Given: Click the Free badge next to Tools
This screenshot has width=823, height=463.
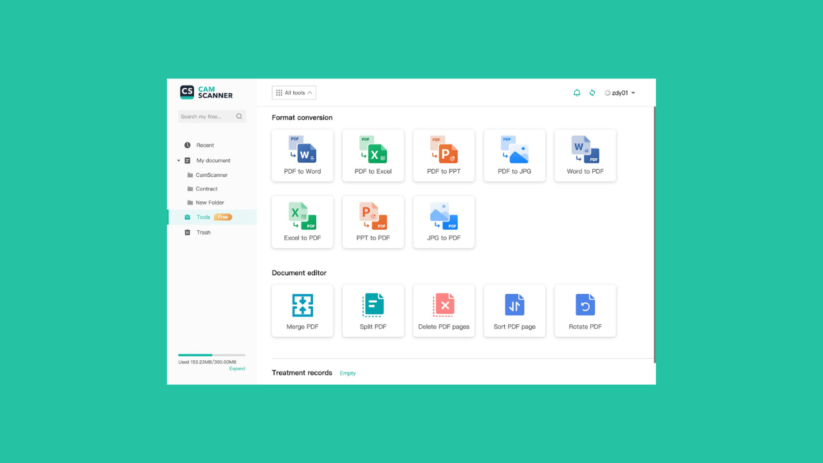Looking at the screenshot, I should click(223, 217).
